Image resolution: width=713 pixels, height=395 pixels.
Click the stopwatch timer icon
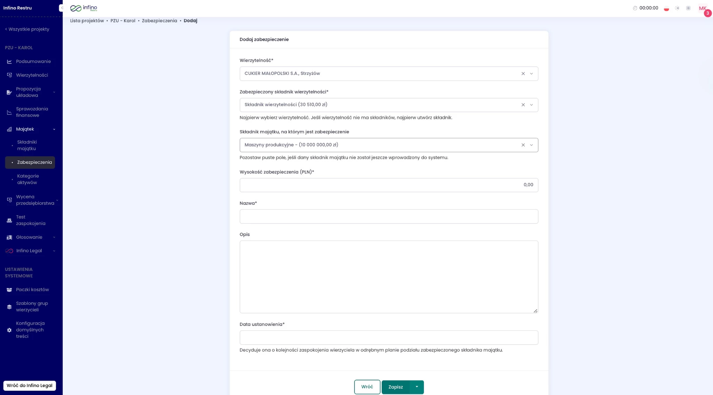click(x=635, y=8)
